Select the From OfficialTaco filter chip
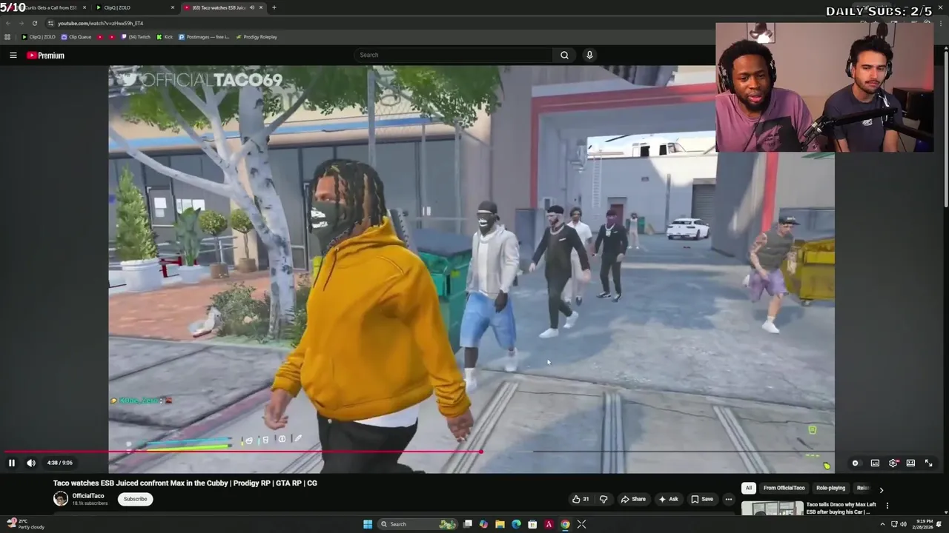 [784, 488]
